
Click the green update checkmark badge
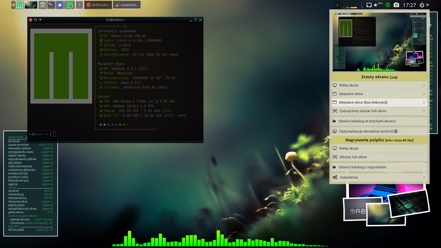[x=388, y=5]
